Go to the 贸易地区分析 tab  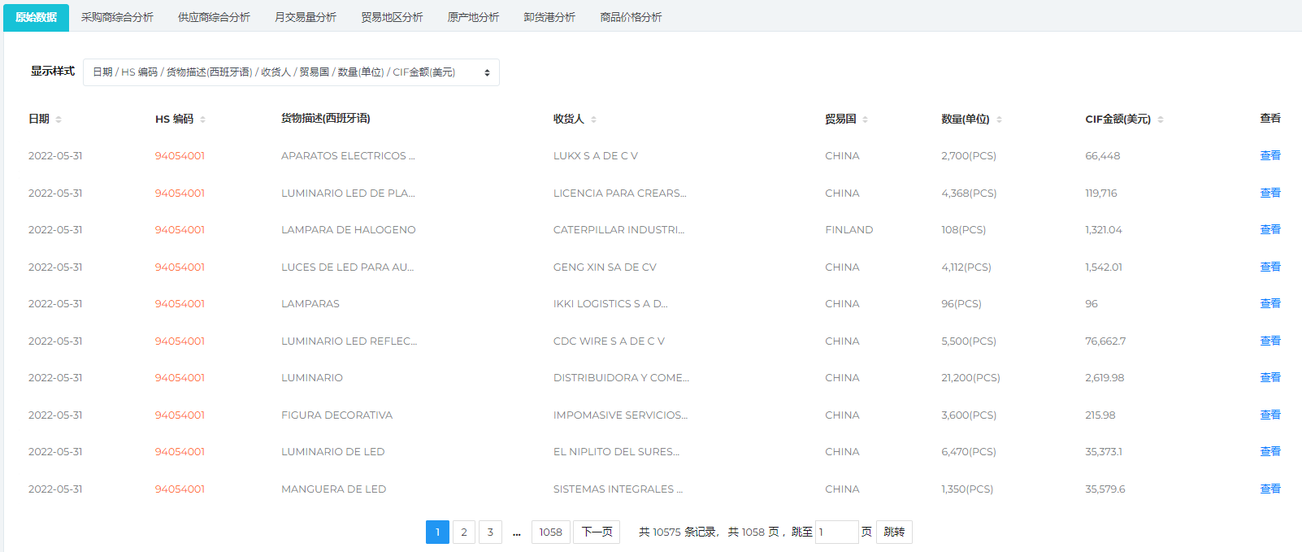(392, 17)
